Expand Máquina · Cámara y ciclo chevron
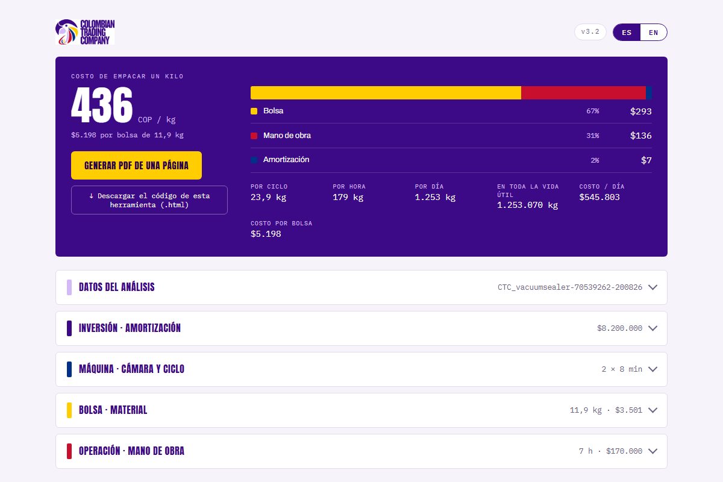This screenshot has width=723, height=482. coord(653,369)
